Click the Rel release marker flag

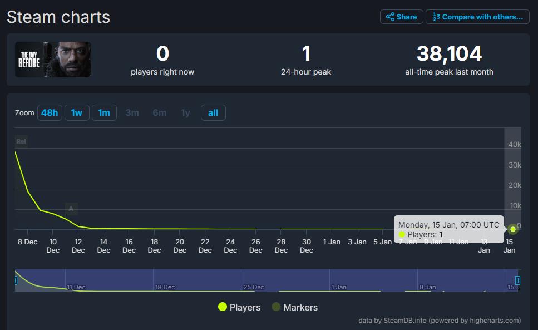tap(21, 141)
